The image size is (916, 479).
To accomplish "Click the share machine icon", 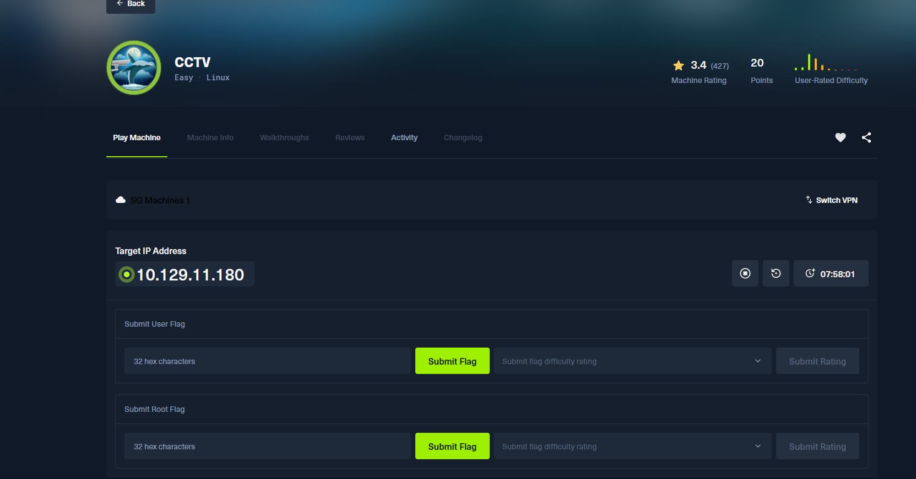I will click(x=866, y=137).
